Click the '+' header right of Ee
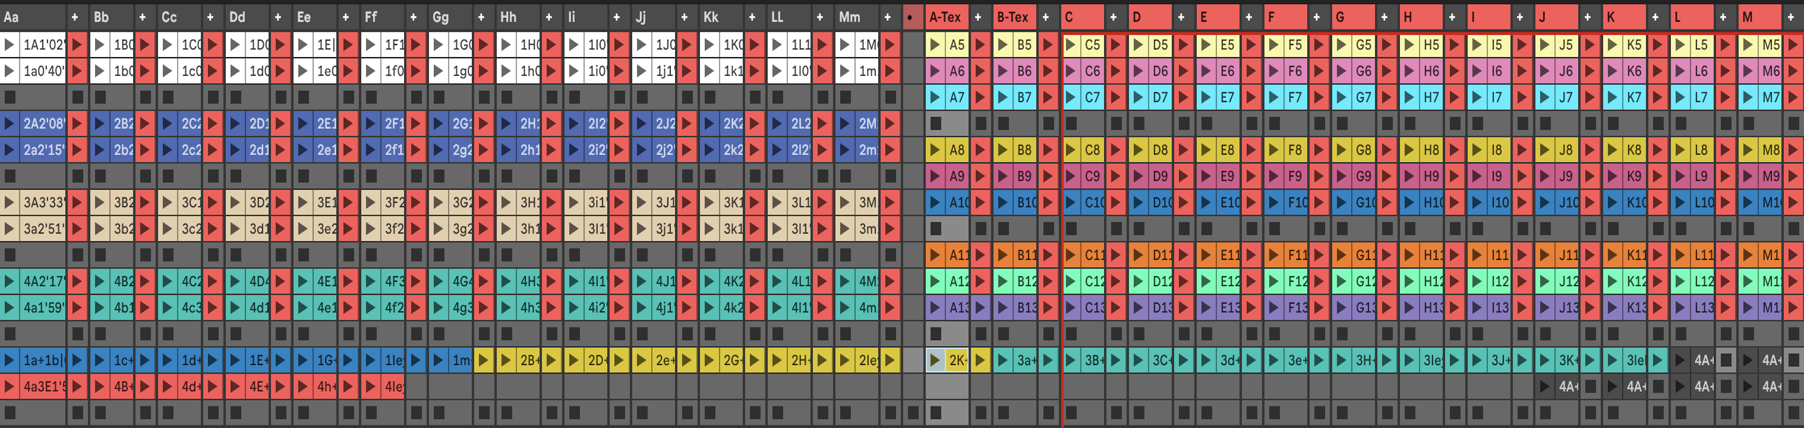The width and height of the screenshot is (1804, 428). click(346, 17)
